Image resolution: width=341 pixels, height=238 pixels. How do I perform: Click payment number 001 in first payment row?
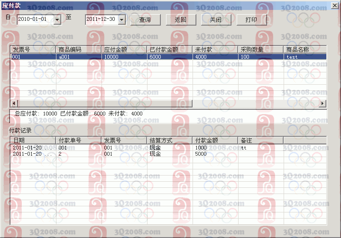click(x=63, y=148)
